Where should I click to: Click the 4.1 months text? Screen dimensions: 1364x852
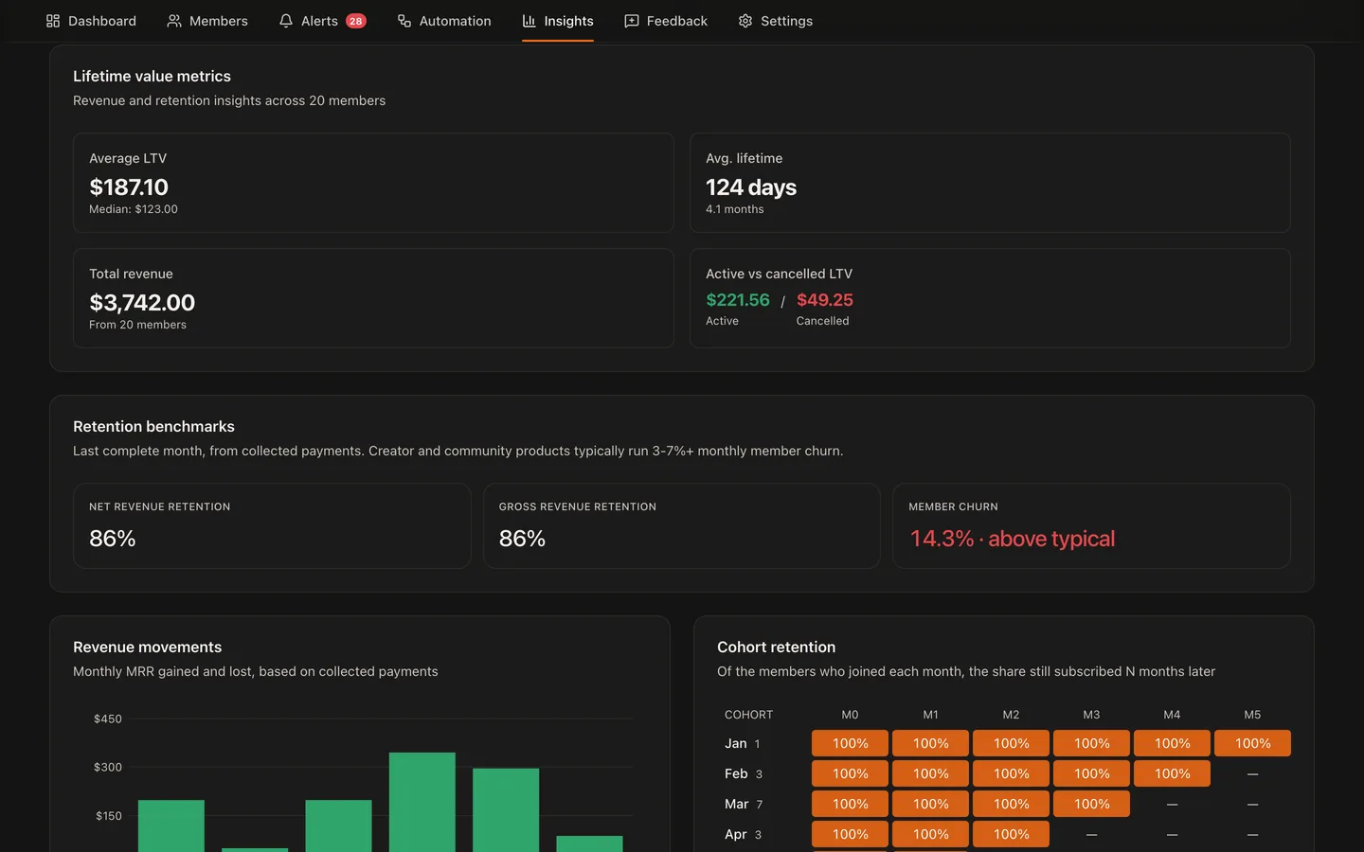click(734, 209)
